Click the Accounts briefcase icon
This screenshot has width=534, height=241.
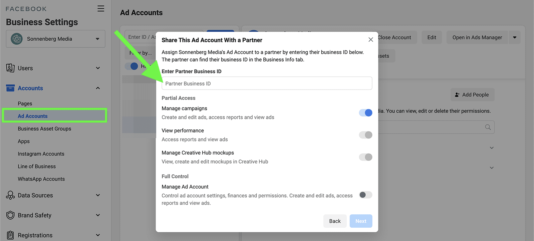tap(10, 88)
